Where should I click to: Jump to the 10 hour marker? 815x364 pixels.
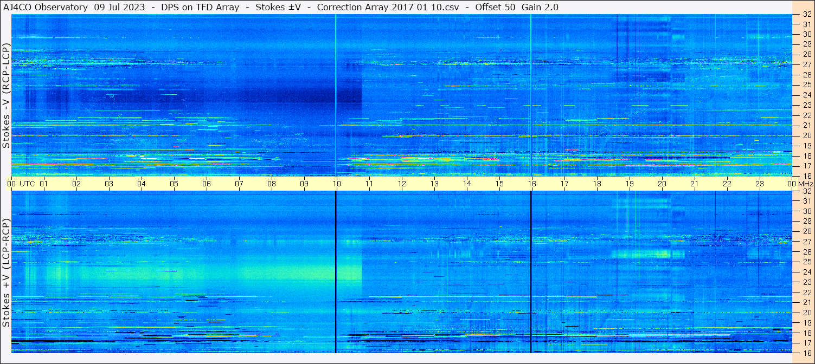coord(337,184)
